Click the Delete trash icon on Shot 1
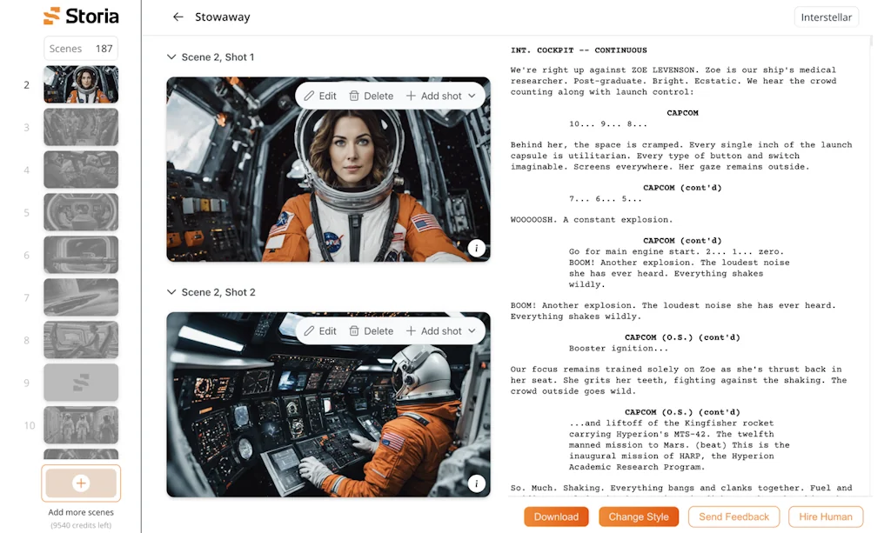This screenshot has width=891, height=533. point(352,96)
